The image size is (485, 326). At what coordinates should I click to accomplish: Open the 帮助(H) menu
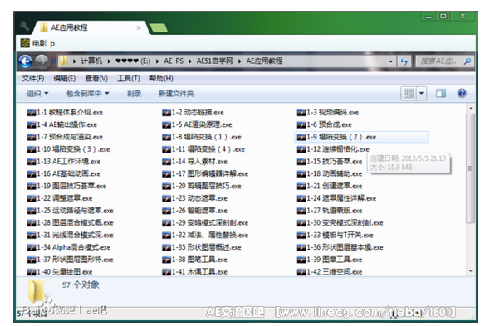point(161,79)
